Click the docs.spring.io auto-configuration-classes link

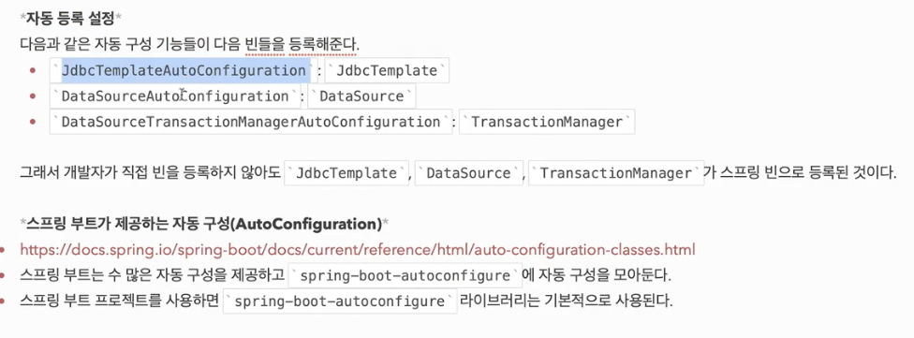pyautogui.click(x=358, y=250)
